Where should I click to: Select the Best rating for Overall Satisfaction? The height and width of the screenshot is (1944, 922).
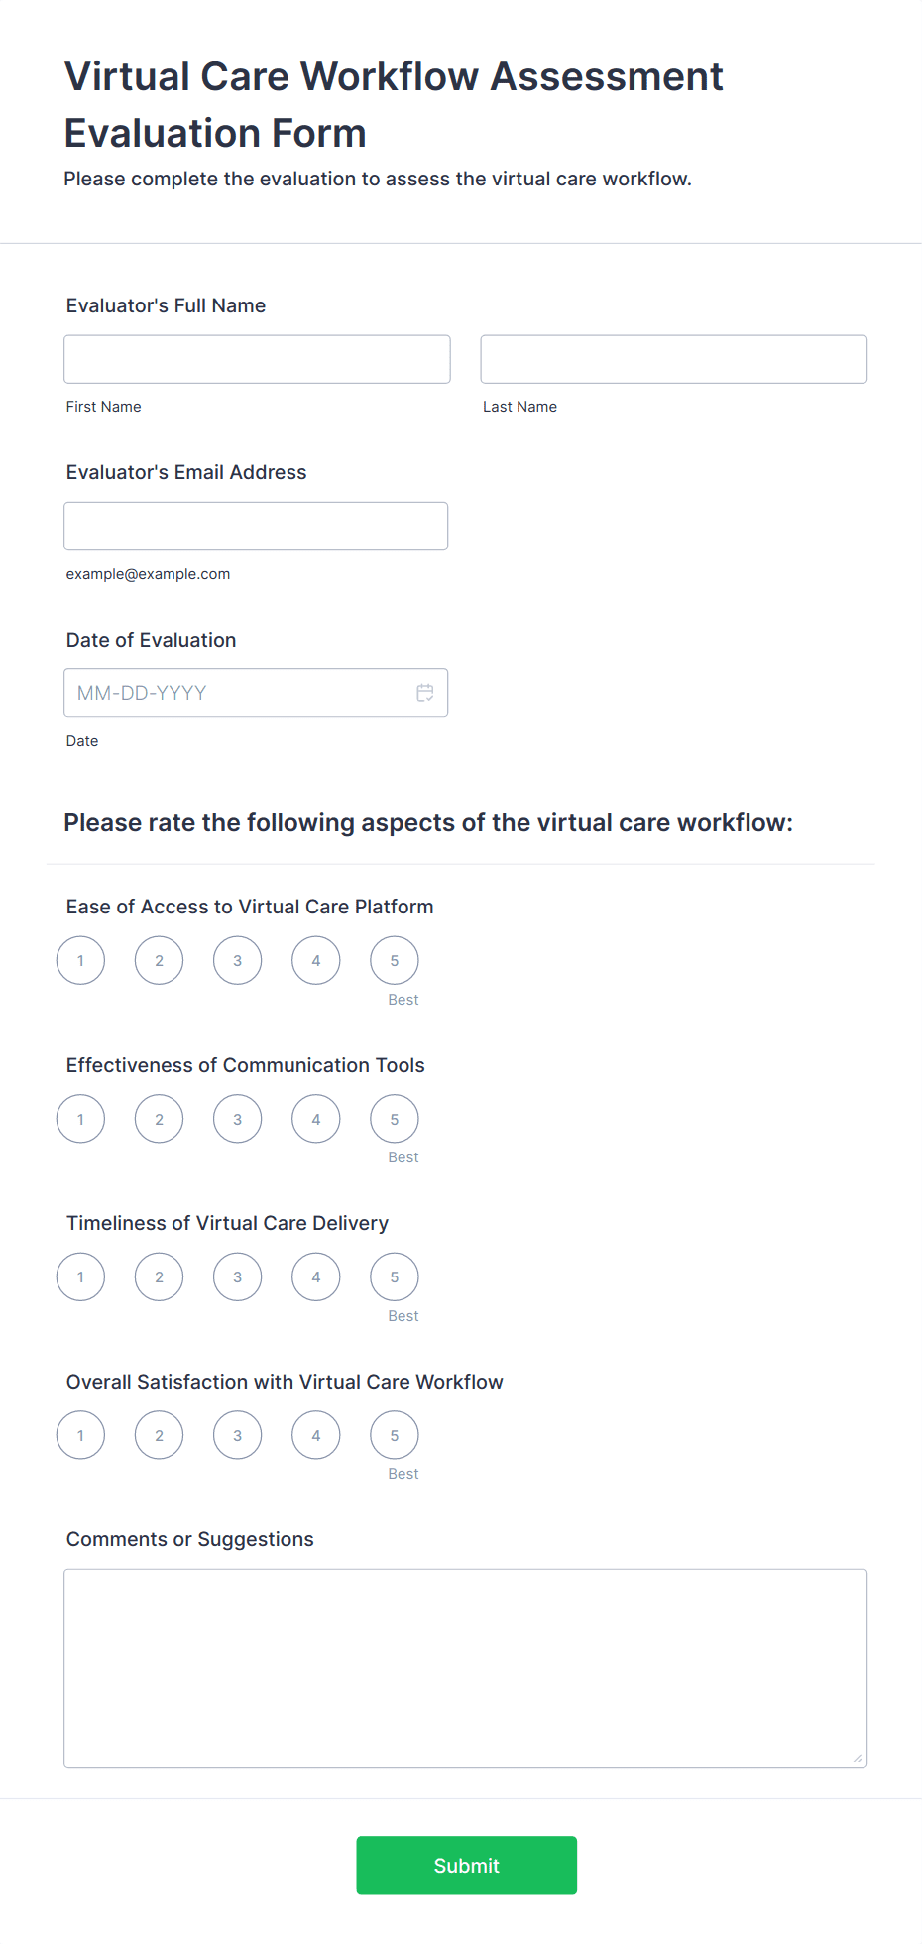pyautogui.click(x=394, y=1434)
